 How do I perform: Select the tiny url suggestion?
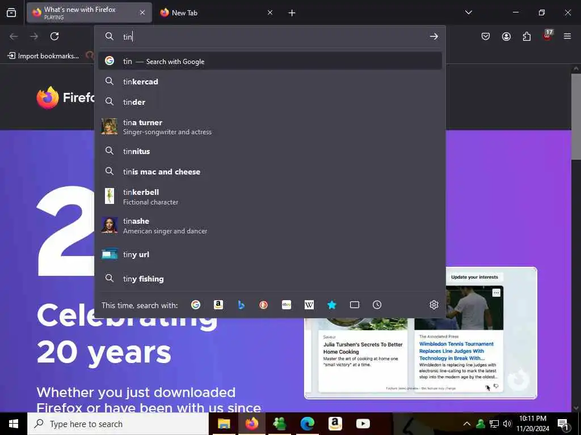(x=270, y=254)
